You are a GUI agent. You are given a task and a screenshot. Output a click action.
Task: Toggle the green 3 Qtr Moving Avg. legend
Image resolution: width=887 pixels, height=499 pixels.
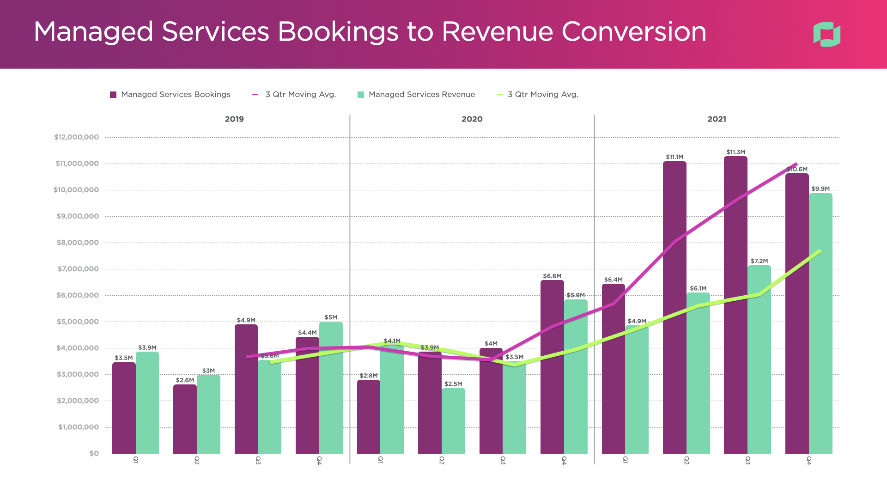coord(542,95)
